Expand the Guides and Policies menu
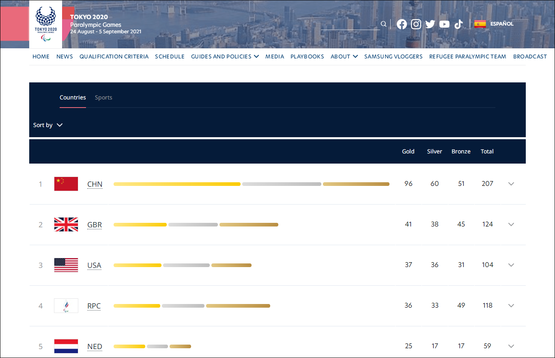The width and height of the screenshot is (555, 358). click(225, 56)
